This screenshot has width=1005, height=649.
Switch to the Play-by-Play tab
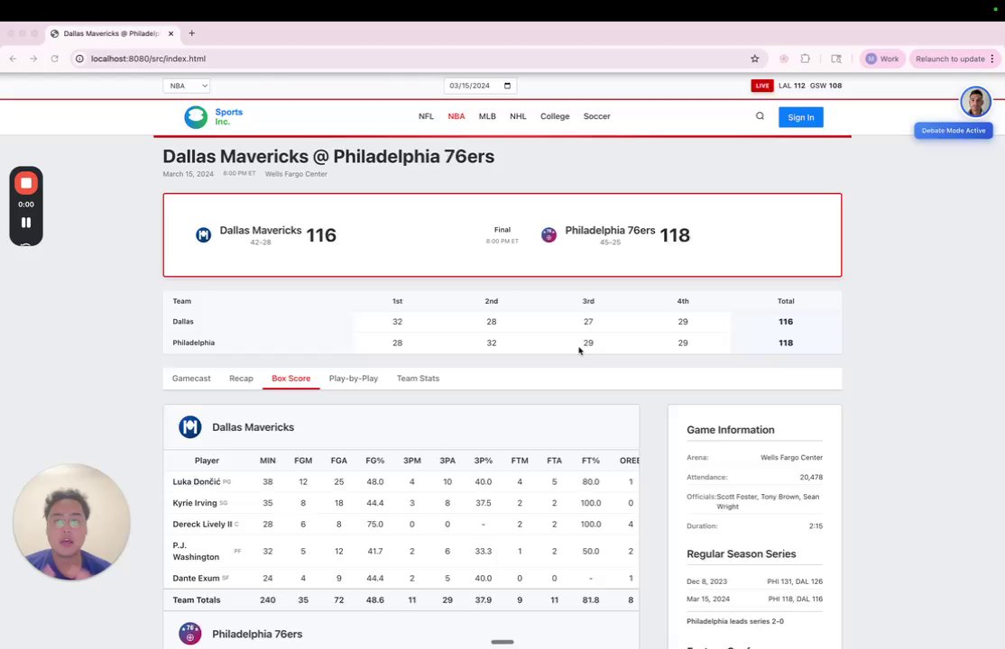coord(353,379)
